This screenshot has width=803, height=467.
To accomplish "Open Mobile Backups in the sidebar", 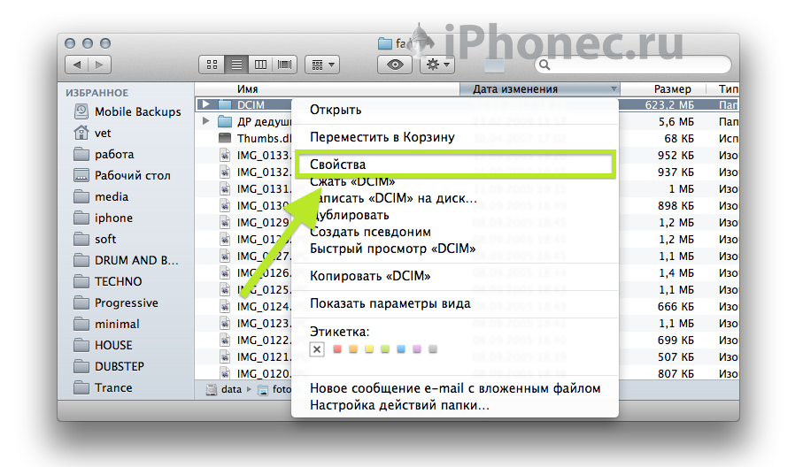I will point(137,111).
